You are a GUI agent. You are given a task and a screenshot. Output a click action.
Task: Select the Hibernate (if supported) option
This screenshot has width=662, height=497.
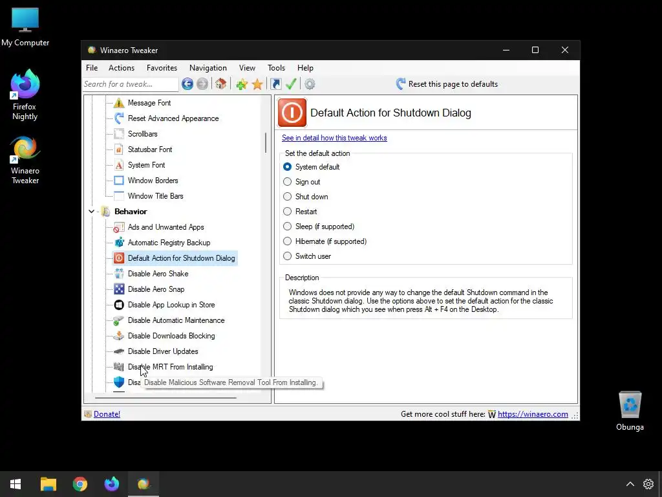288,241
